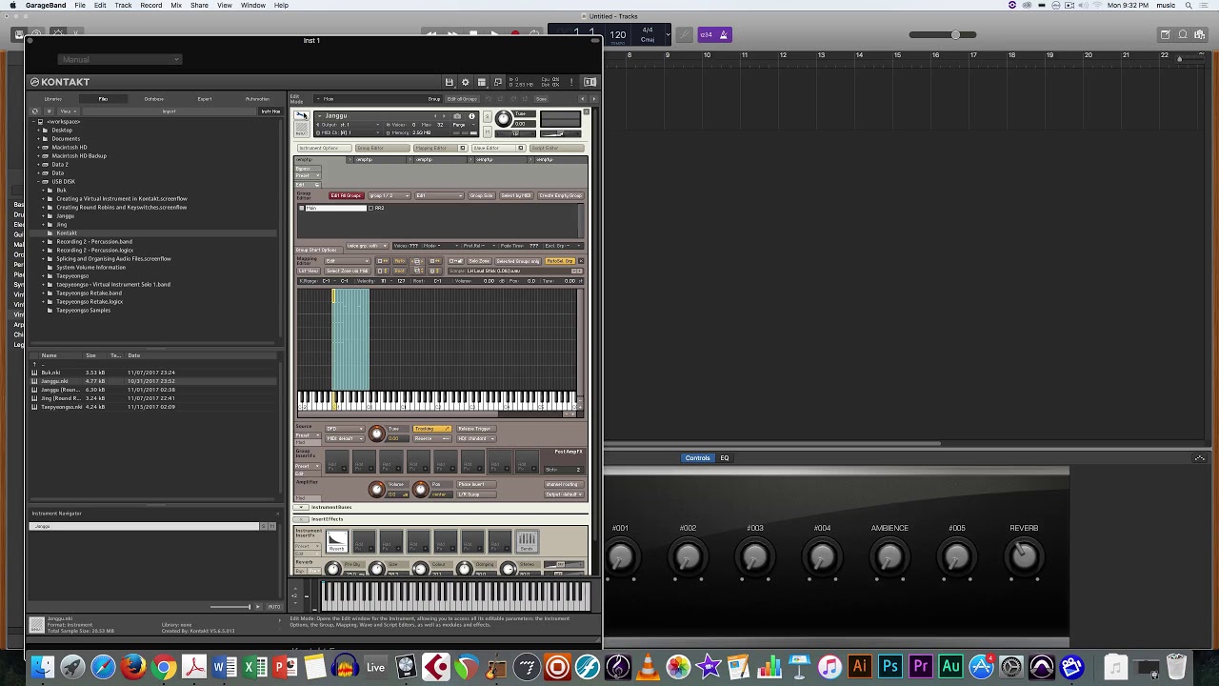
Task: Adjust the Volume knob in Amplifier section
Action: tap(377, 489)
